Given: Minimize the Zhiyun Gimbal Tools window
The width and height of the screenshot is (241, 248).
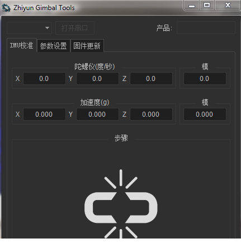Looking at the screenshot, I should coord(192,5).
